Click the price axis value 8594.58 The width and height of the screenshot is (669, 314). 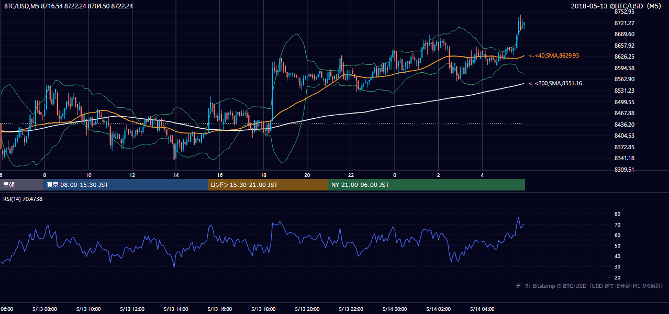(x=625, y=68)
